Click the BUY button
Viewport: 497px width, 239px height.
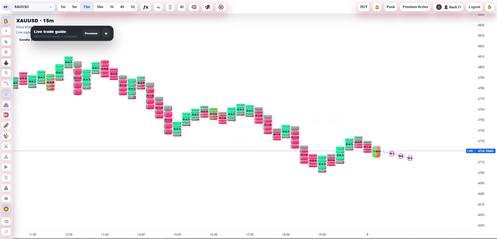click(x=364, y=7)
